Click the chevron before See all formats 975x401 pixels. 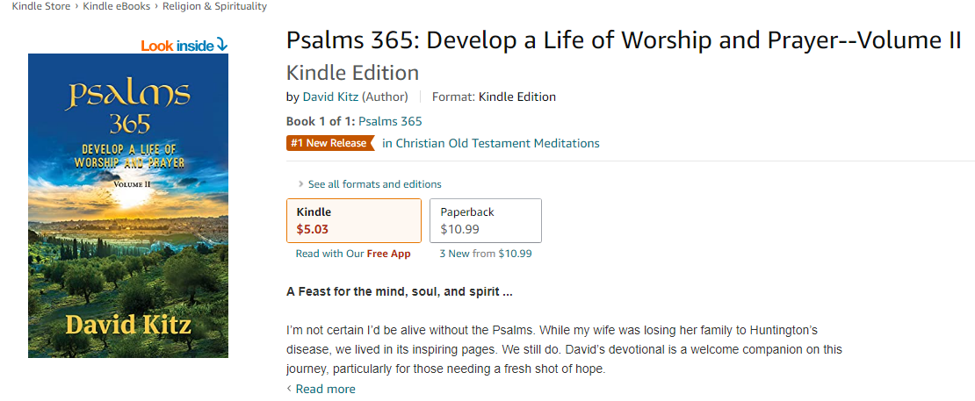(x=301, y=184)
